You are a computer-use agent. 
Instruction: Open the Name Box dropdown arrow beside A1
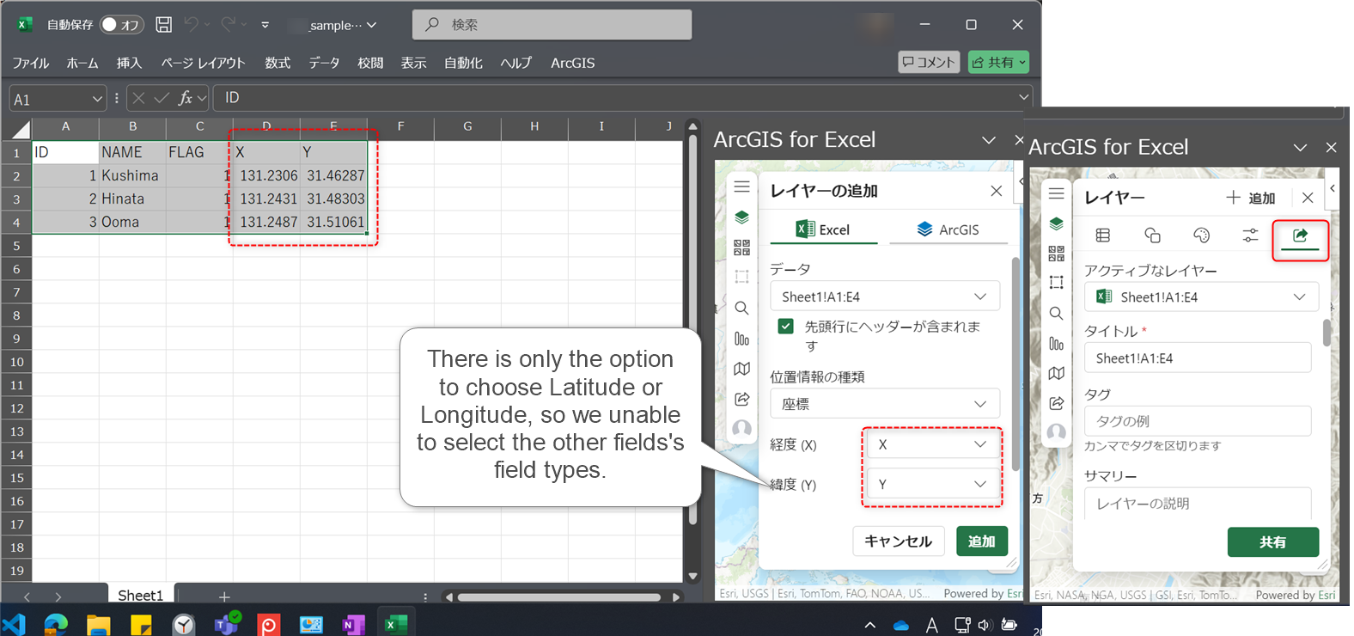(x=97, y=99)
